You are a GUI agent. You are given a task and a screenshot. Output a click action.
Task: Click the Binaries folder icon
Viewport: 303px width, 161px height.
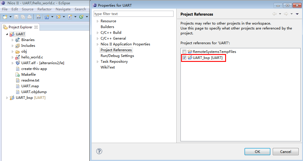tap(18, 40)
